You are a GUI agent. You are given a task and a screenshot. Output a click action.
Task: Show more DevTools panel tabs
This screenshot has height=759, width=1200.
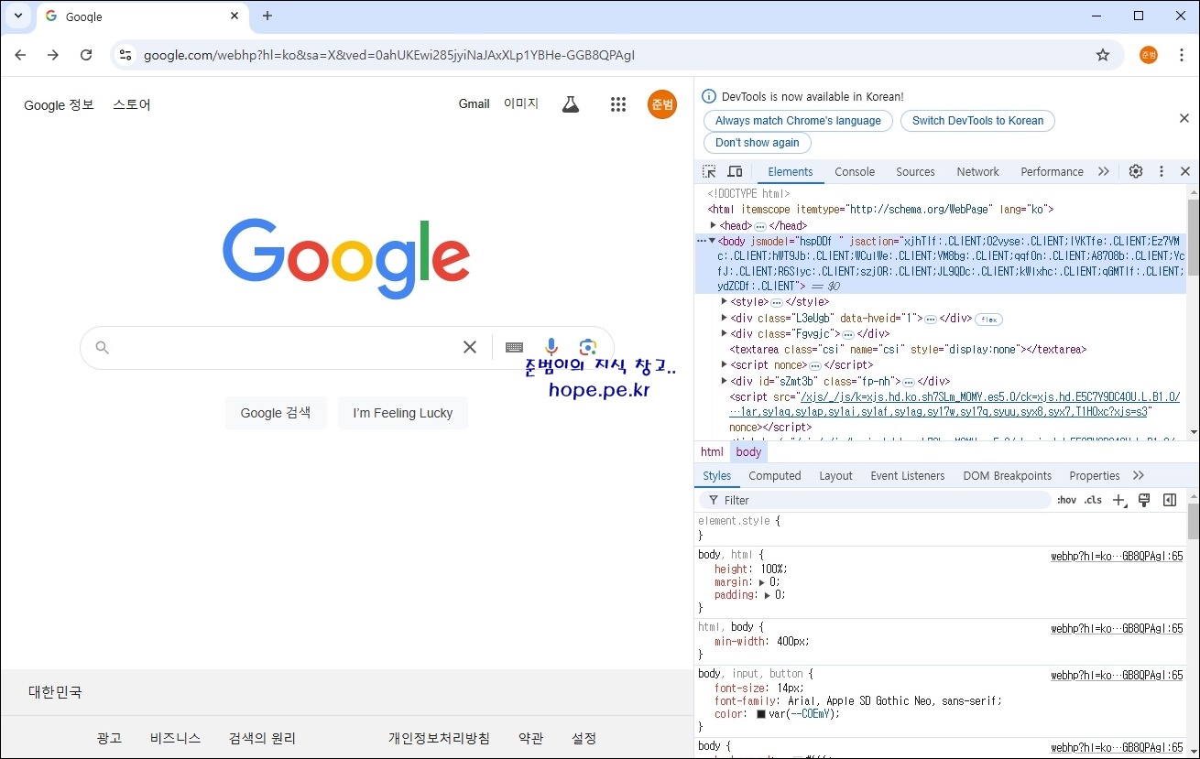point(1103,171)
